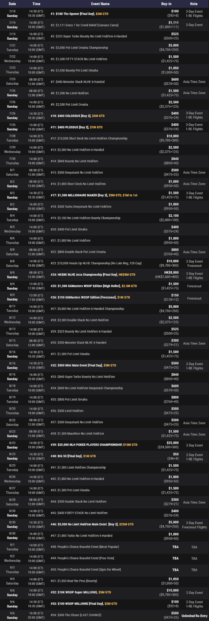Click the Unlimited Re-Entry note
The height and width of the screenshot is (621, 209).
coord(194,616)
